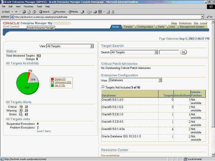Click the Back button in browser toolbar
Screen dimensions: 215x161
pos(6,12)
